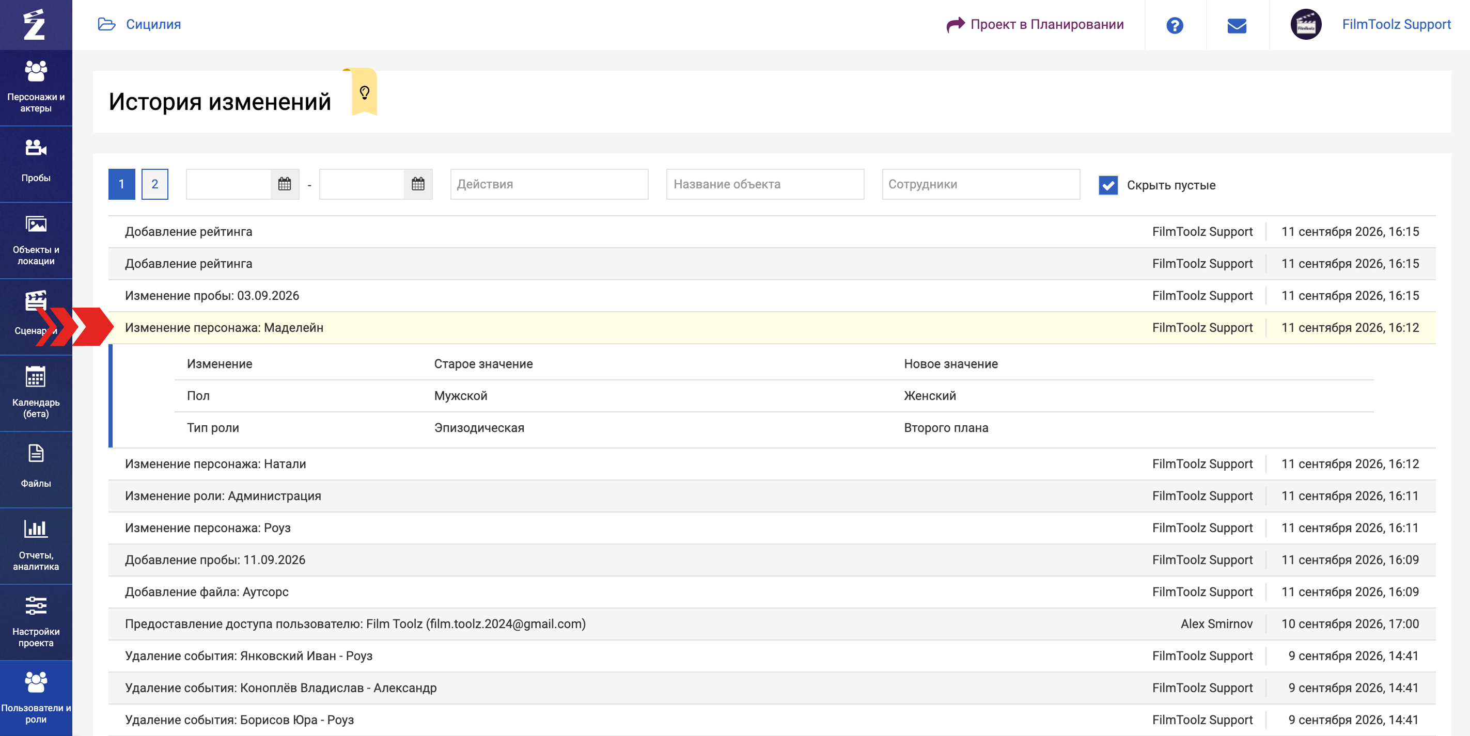Click the help question mark icon
Viewport: 1470px width, 736px height.
click(x=1175, y=25)
